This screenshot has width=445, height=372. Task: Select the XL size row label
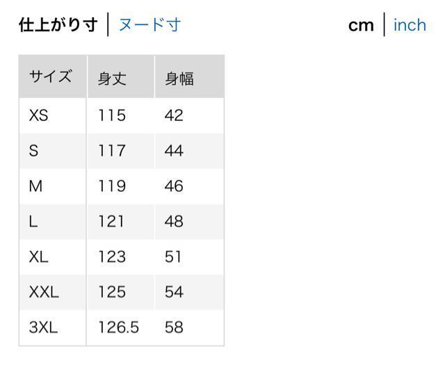(x=39, y=257)
